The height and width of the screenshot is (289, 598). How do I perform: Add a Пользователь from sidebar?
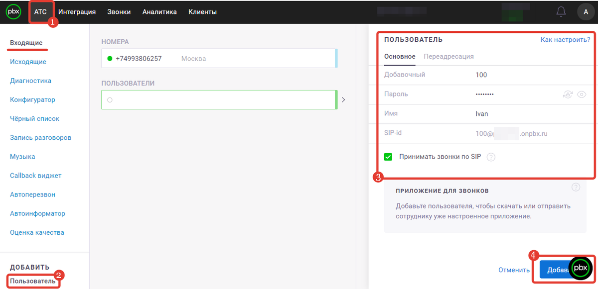click(33, 281)
